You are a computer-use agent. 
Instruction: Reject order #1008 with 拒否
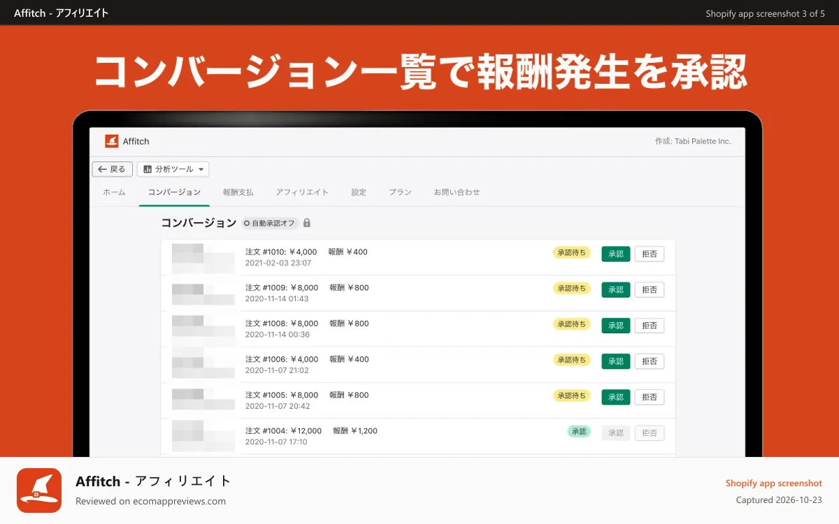650,325
